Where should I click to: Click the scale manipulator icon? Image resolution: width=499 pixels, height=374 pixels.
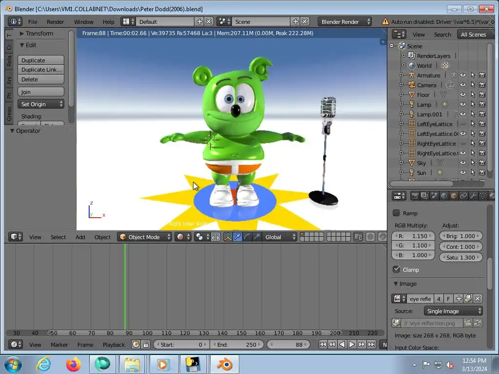coord(256,237)
